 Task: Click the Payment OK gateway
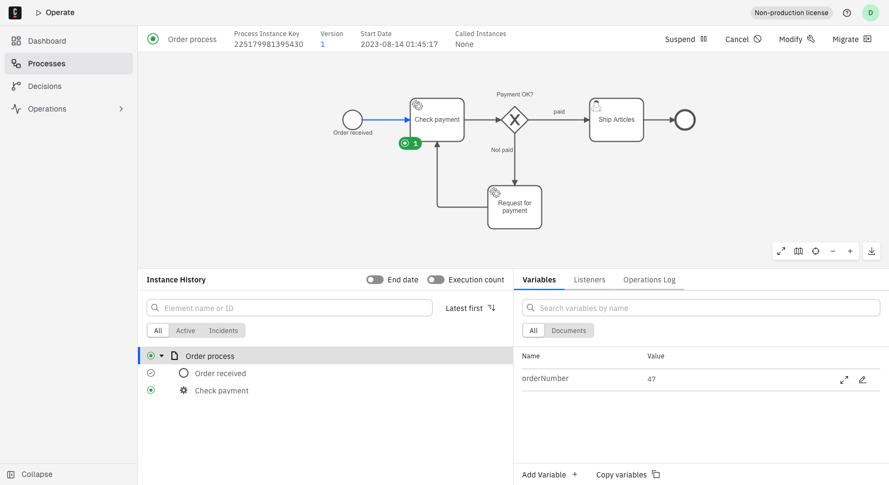[515, 120]
